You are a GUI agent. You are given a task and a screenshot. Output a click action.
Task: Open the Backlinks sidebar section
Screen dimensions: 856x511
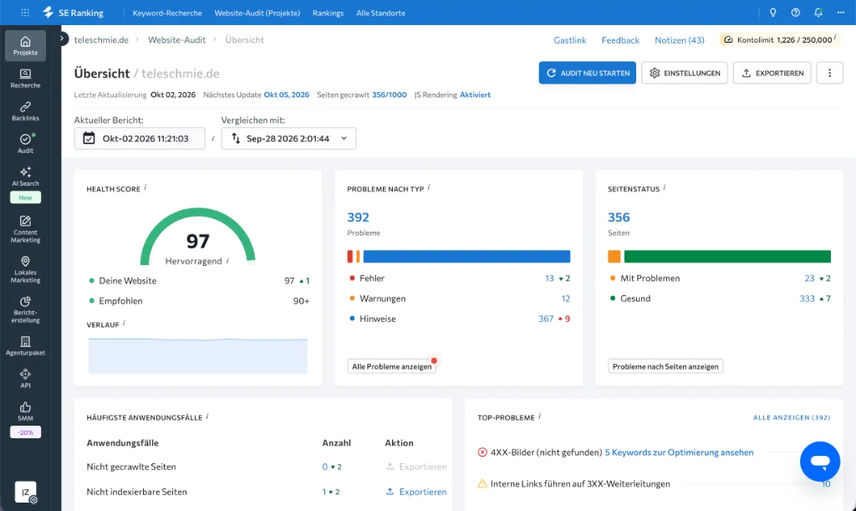pos(26,111)
